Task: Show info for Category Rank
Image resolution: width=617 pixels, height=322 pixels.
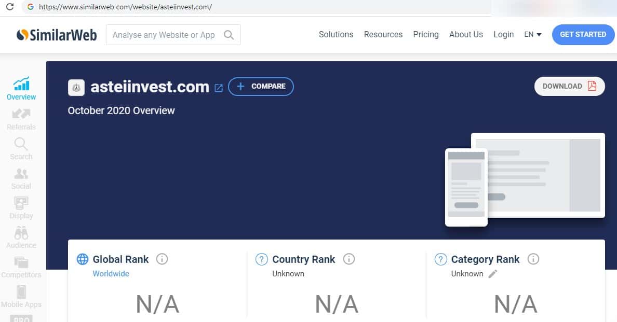Action: (533, 259)
